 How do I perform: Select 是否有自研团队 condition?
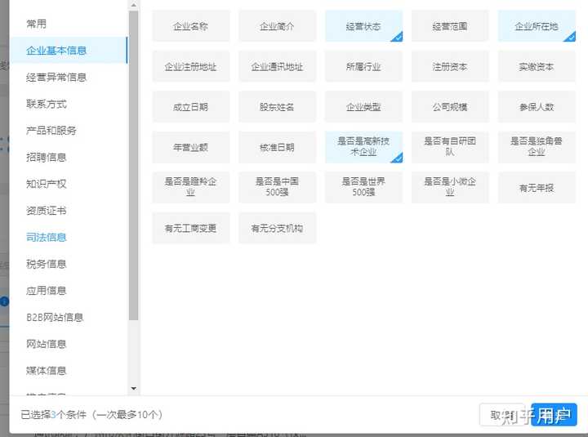click(x=450, y=147)
